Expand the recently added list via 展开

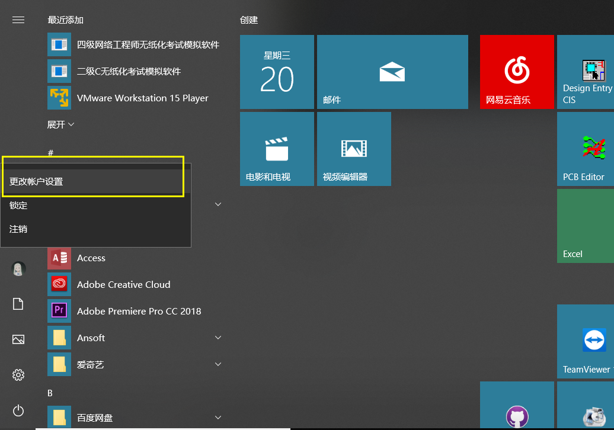click(x=60, y=125)
